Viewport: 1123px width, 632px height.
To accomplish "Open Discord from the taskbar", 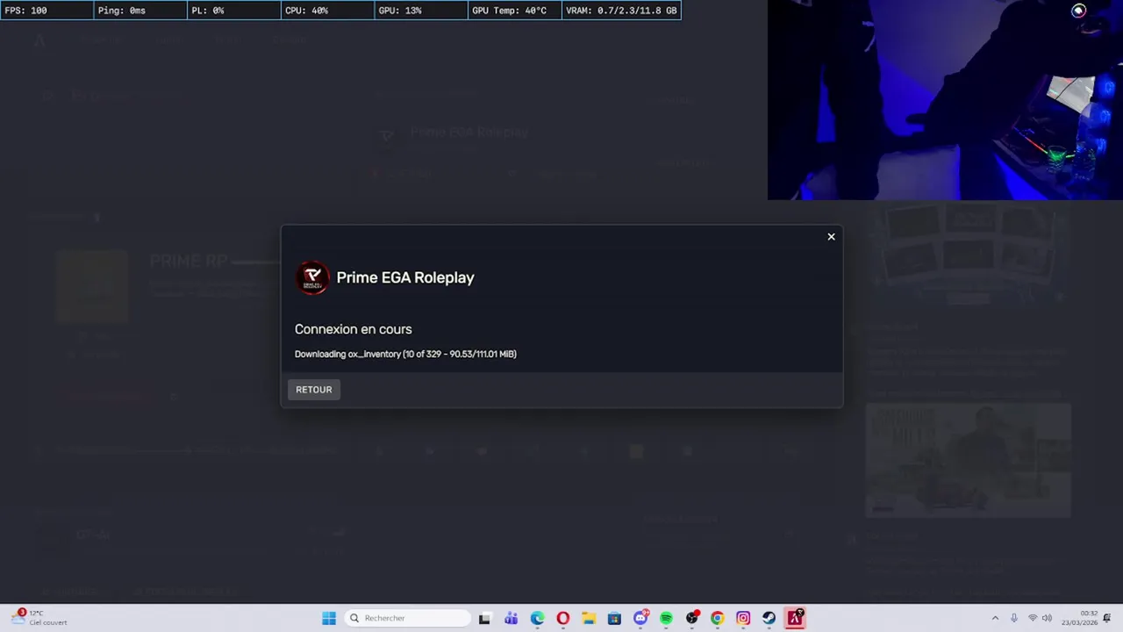I will pyautogui.click(x=640, y=618).
